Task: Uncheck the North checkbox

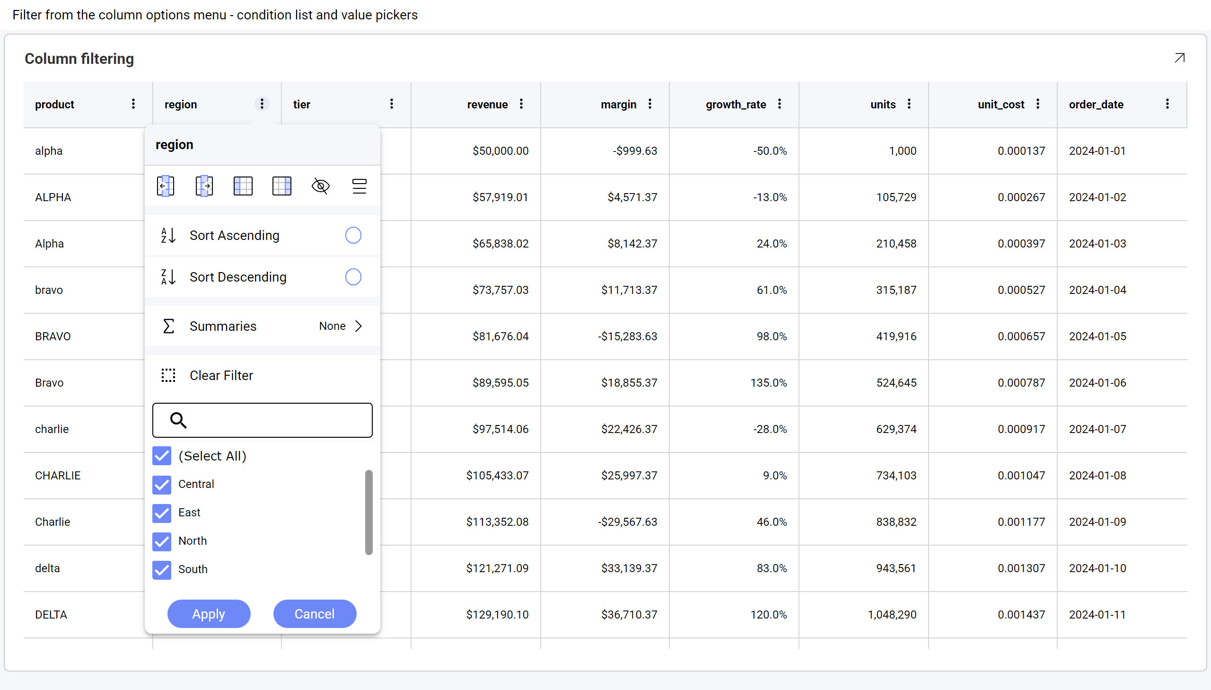Action: (162, 541)
